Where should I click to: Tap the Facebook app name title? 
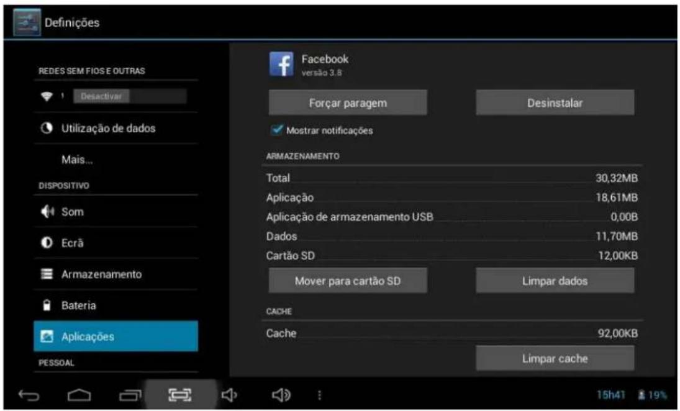pyautogui.click(x=325, y=59)
